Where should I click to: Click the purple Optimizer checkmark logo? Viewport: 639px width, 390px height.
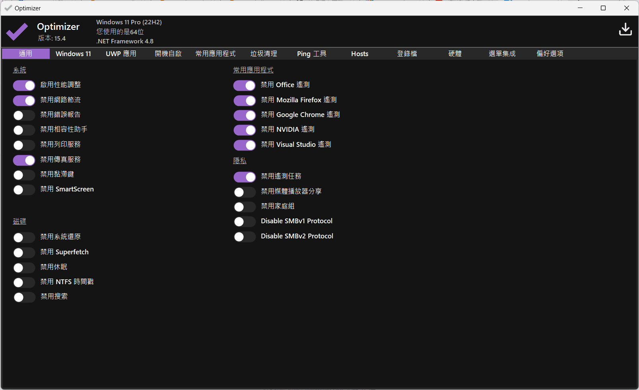click(x=17, y=31)
